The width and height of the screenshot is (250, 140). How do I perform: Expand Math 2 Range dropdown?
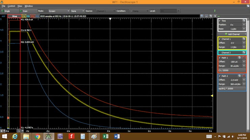[244, 84]
